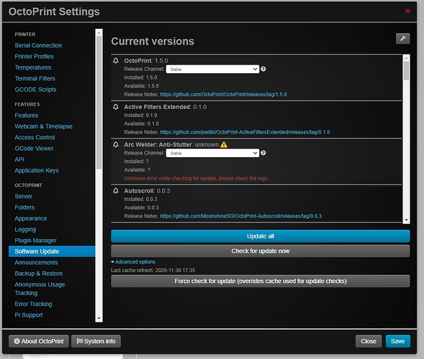Screen dimensions: 424x359
Task: Open the Arc Welder release channel dropdown
Action: (x=212, y=153)
